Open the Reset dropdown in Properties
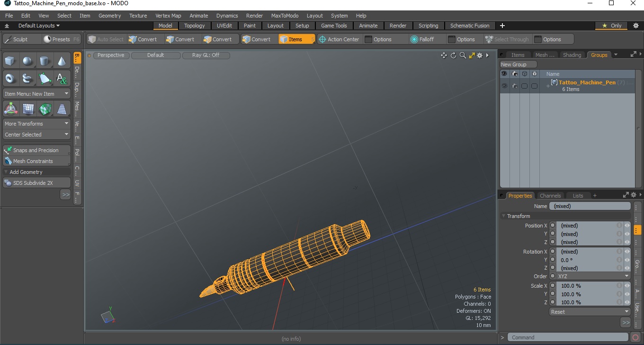The height and width of the screenshot is (345, 644). pyautogui.click(x=590, y=312)
